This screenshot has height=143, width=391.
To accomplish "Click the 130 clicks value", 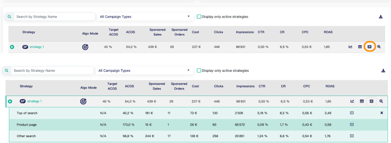I will pyautogui.click(x=215, y=113).
